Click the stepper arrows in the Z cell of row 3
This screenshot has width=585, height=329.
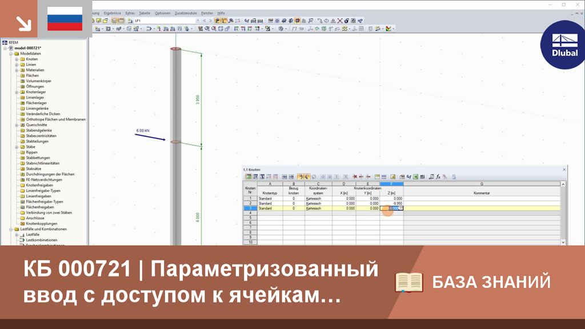[x=401, y=208]
